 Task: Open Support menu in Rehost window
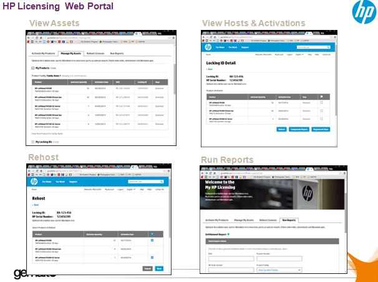[73, 182]
